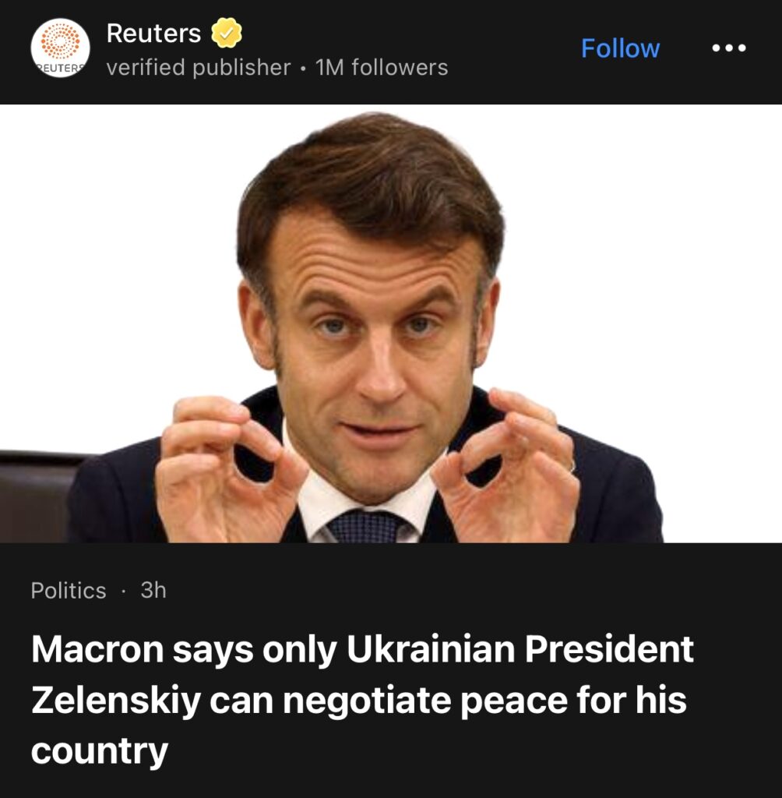Click "Ukrainian President" in the headline
The image size is (782, 798).
click(x=520, y=651)
